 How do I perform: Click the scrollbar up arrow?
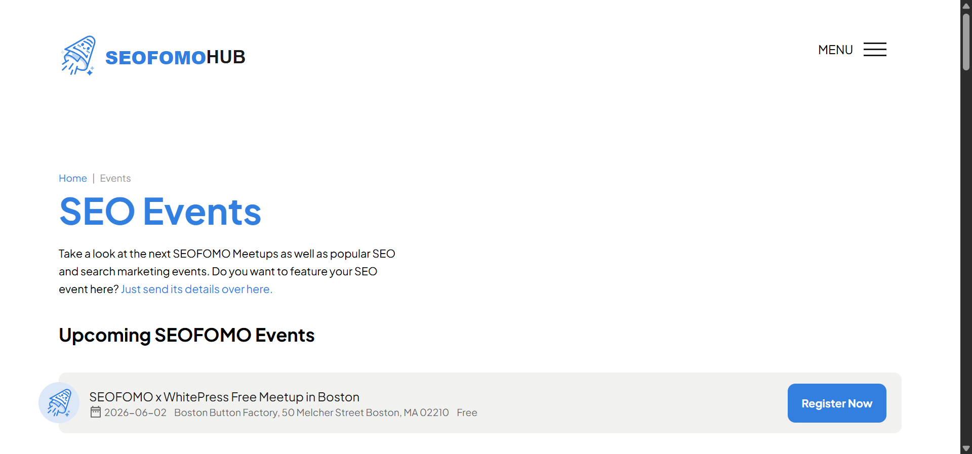[966, 6]
